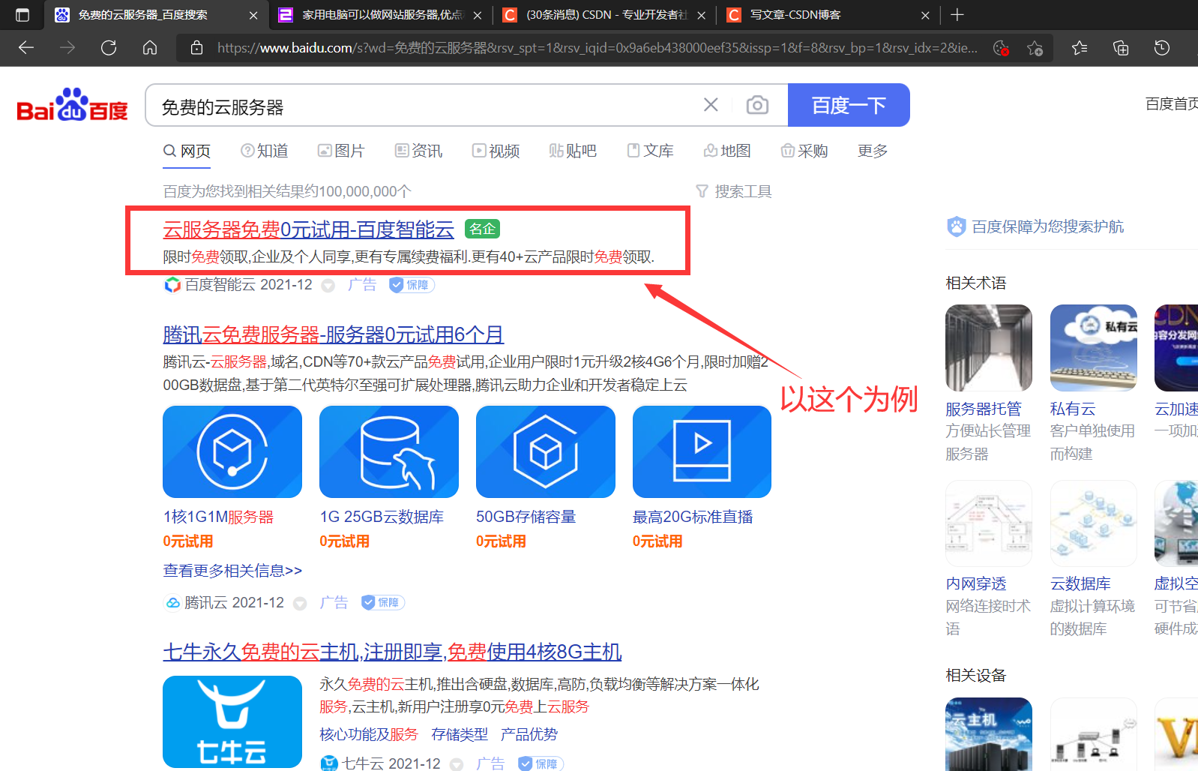Open the tab actions menu icon
1198x771 pixels.
coord(22,15)
